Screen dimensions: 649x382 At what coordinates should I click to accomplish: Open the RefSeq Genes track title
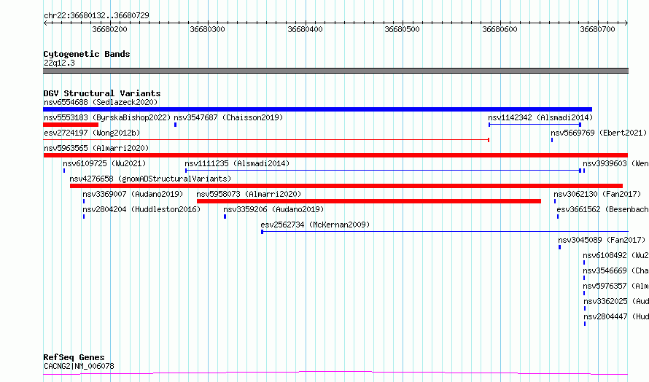click(x=74, y=357)
